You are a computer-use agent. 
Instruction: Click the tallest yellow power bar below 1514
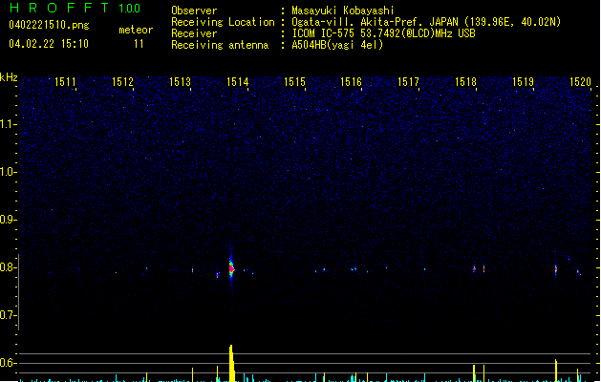click(231, 363)
